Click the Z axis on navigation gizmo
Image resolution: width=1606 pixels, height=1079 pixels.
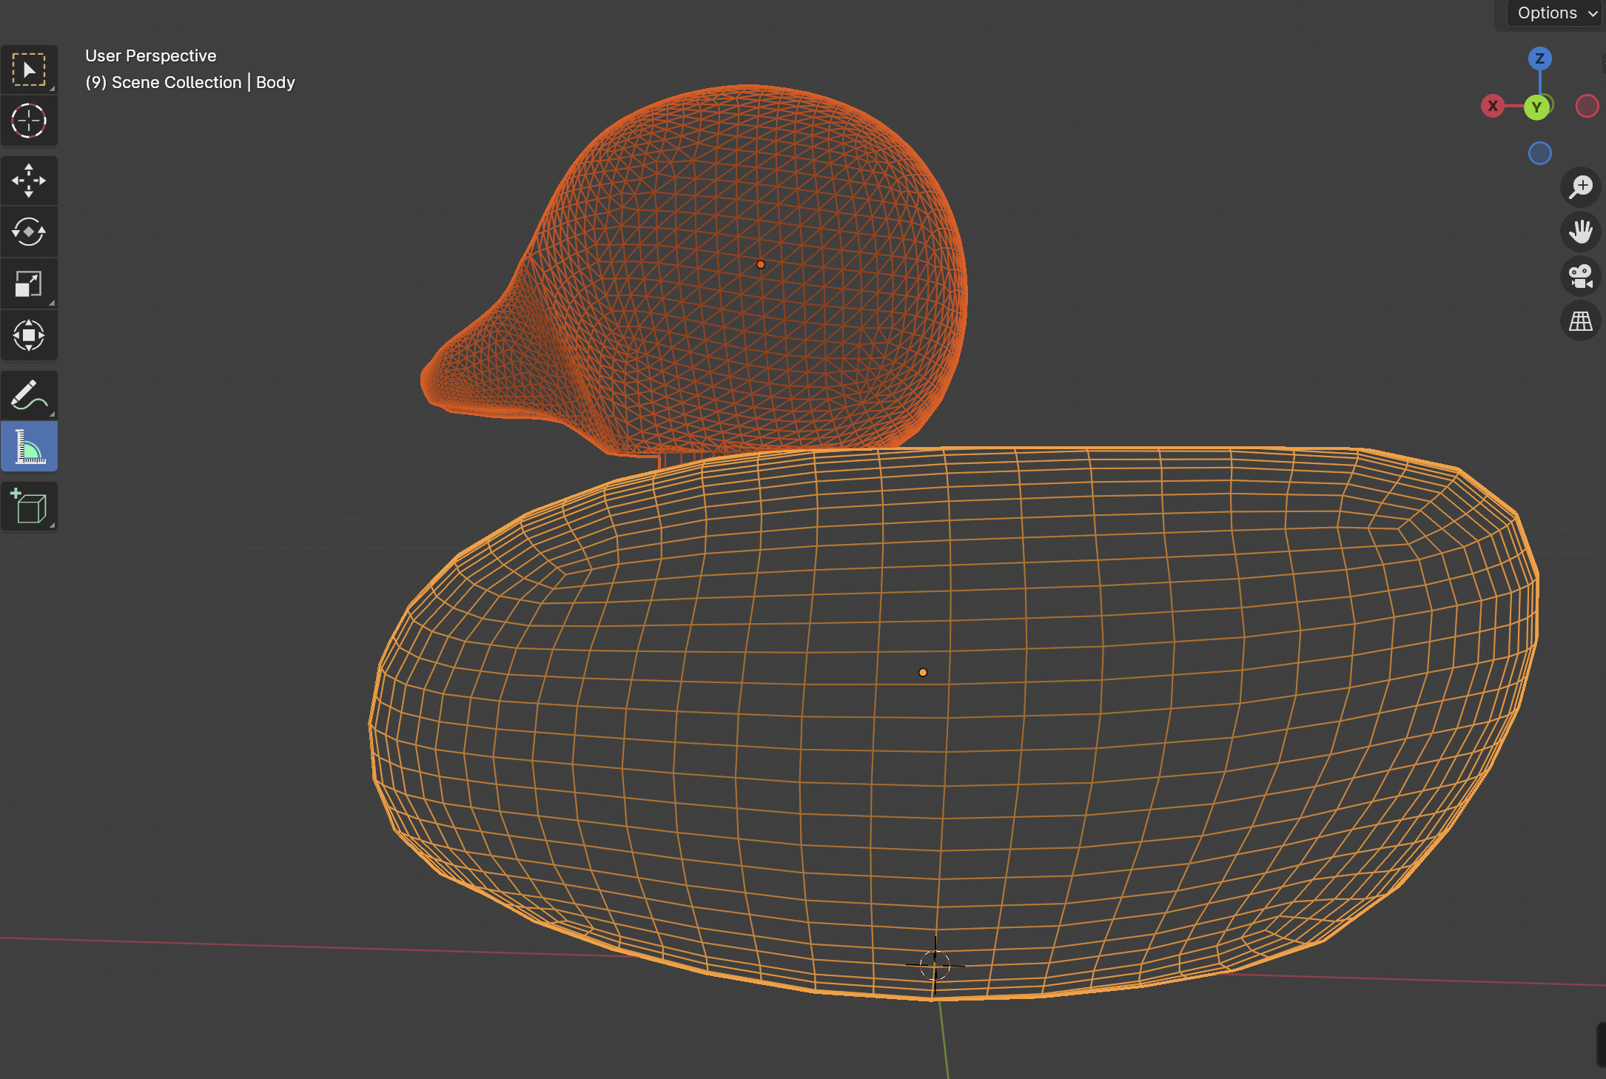pos(1539,58)
